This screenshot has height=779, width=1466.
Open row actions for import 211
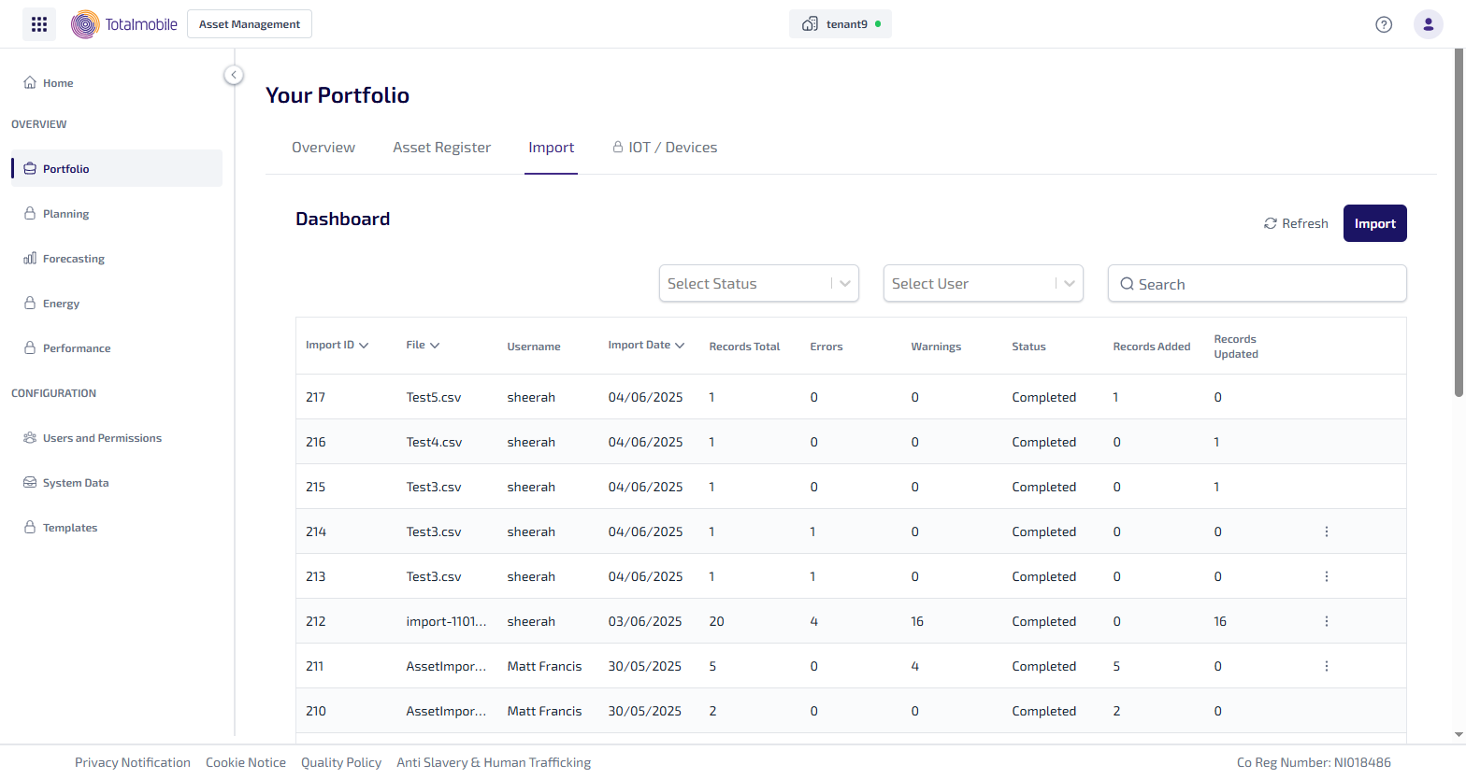click(1326, 666)
